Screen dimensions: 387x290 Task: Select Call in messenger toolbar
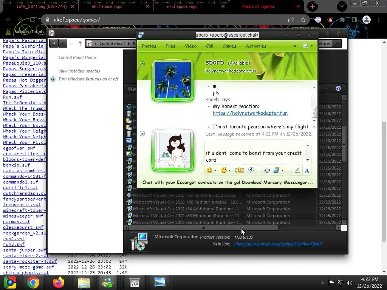[209, 46]
